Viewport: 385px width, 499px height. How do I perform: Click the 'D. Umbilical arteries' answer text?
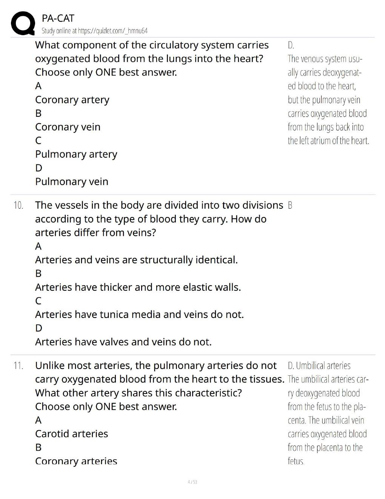coord(319,366)
